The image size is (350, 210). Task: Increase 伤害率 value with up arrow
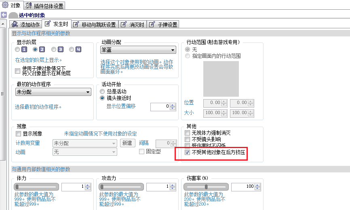(257, 185)
